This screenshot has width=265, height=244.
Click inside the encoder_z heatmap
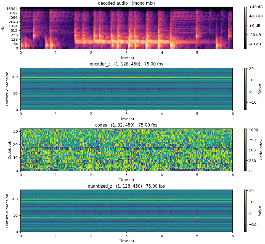point(127,89)
